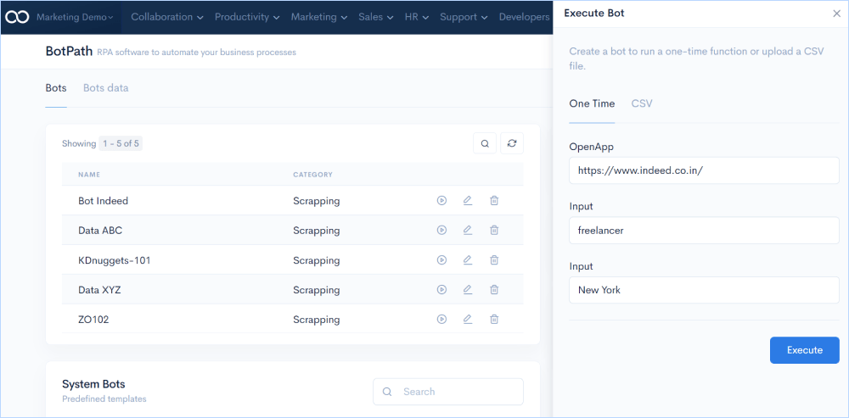The image size is (849, 418).
Task: Open the Support menu
Action: pos(464,17)
